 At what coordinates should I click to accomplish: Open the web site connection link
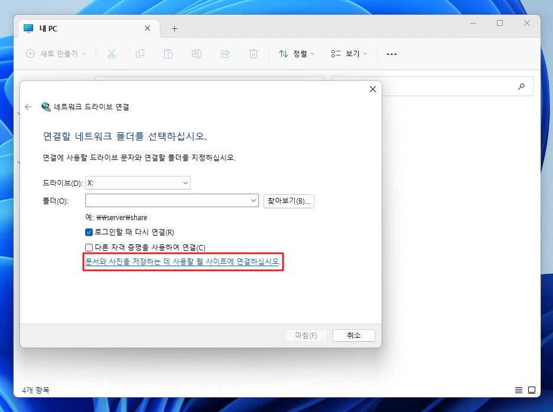[183, 261]
